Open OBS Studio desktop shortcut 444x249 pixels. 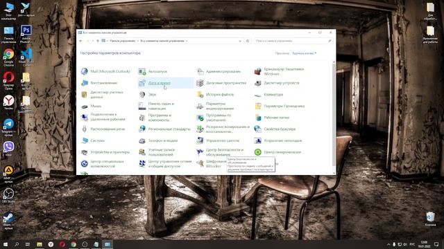(8, 195)
